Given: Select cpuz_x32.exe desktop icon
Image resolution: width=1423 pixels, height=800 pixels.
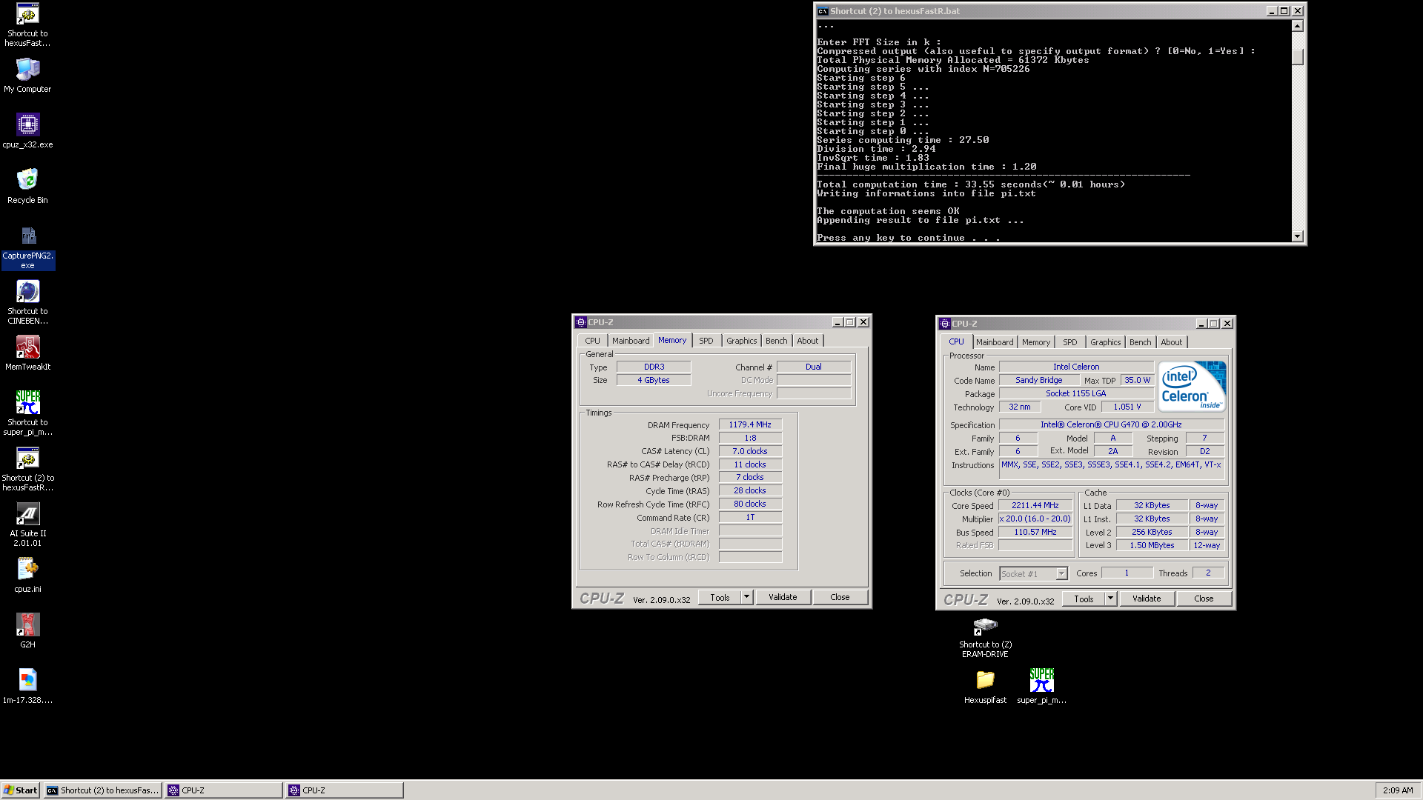Looking at the screenshot, I should (x=27, y=131).
